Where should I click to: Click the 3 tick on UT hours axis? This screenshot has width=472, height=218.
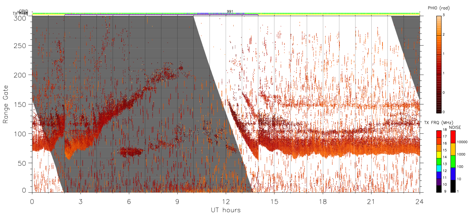coord(80,201)
